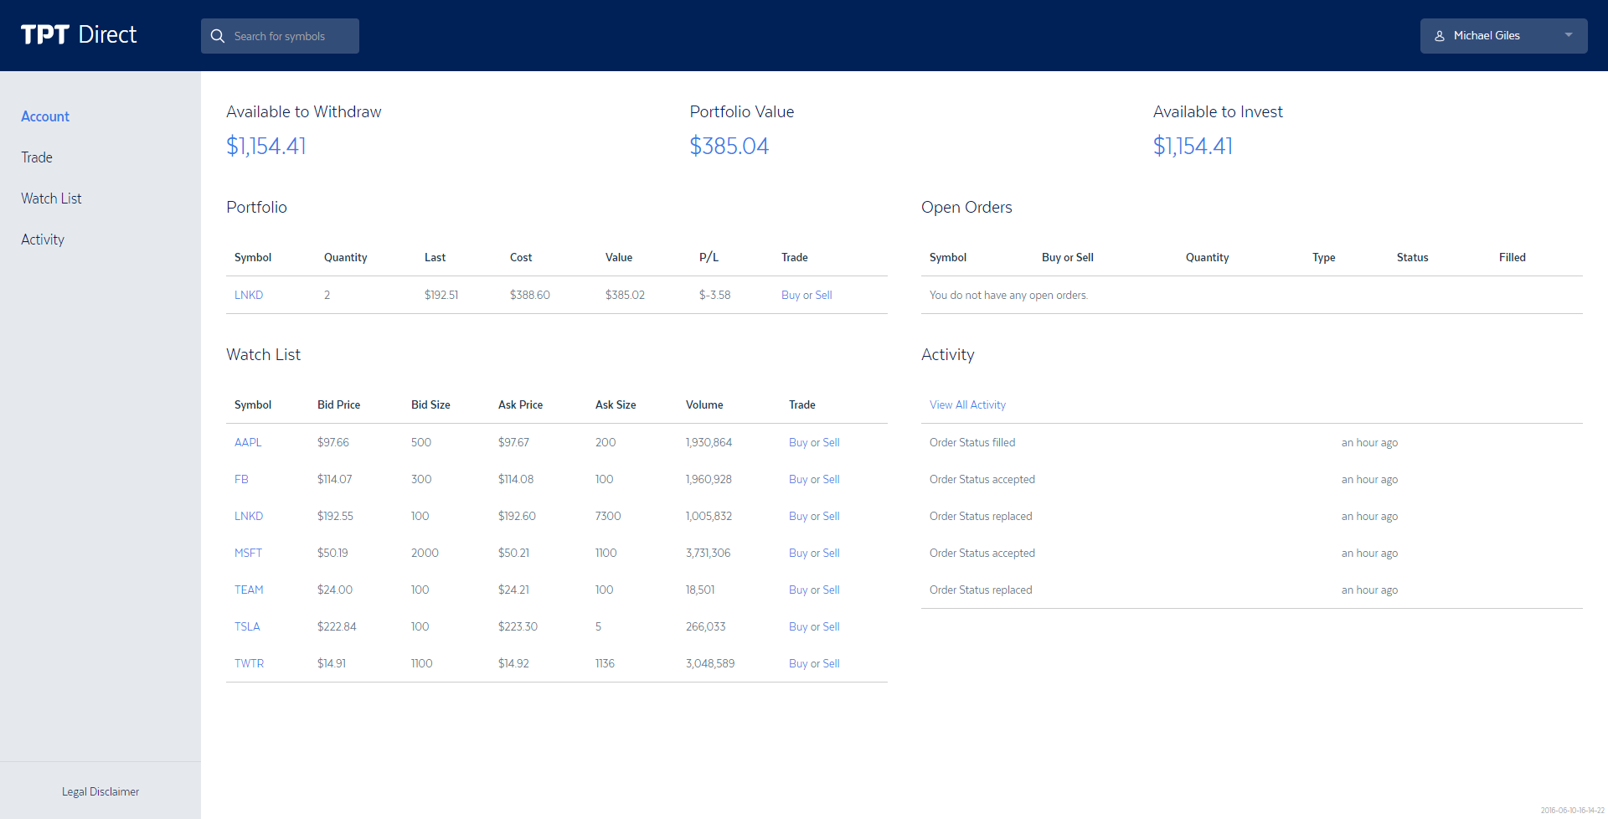Select Available to Invest amount $1,154.41
Image resolution: width=1608 pixels, height=819 pixels.
pyautogui.click(x=1193, y=146)
